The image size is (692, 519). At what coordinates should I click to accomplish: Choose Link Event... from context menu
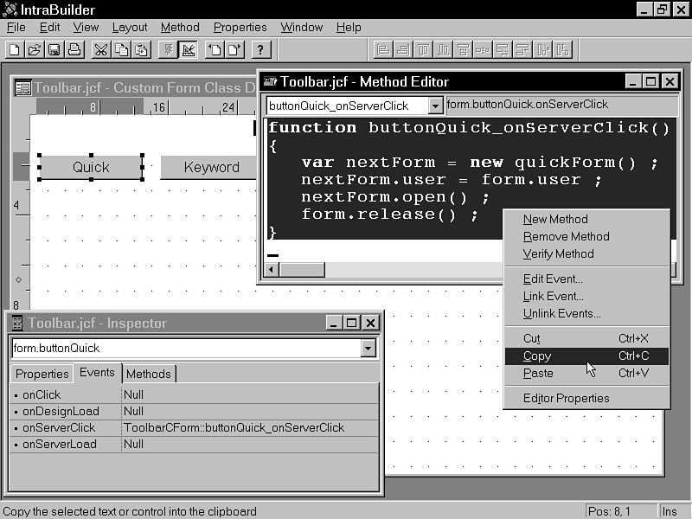pos(586,296)
